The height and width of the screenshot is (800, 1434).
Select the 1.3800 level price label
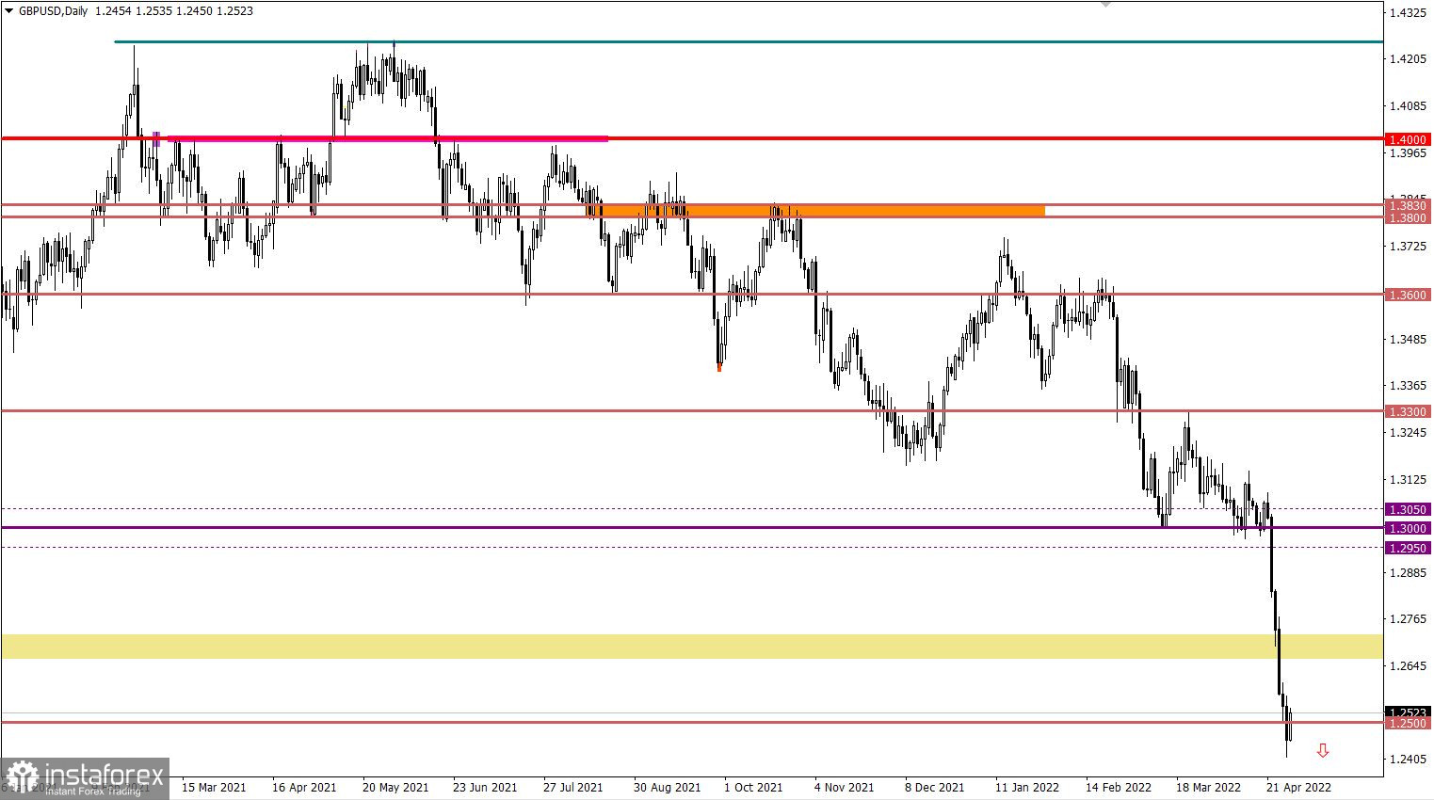1409,217
